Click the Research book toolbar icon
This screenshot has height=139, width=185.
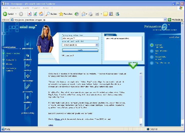click(x=111, y=14)
